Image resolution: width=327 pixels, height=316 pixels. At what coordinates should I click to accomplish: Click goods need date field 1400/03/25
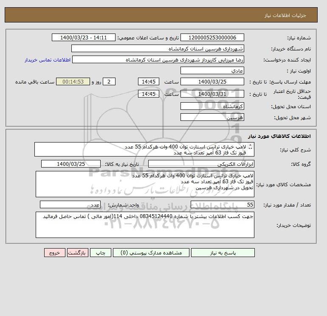(x=71, y=164)
